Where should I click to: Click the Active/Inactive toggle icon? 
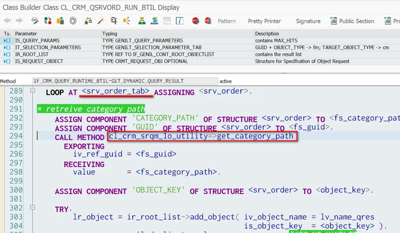48,21
